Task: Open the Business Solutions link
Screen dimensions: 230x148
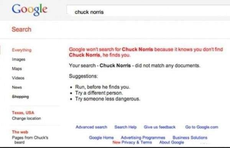Action: (190, 138)
